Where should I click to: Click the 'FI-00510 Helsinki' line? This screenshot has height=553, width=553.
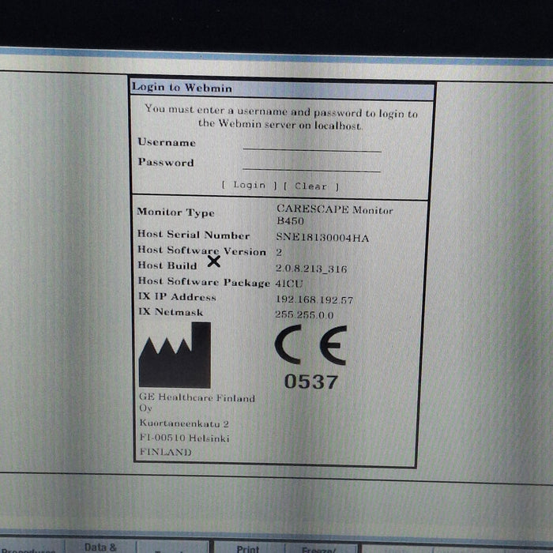click(x=184, y=438)
